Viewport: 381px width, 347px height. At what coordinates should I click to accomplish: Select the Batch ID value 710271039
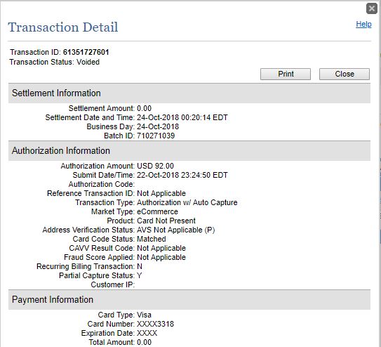[x=156, y=136]
